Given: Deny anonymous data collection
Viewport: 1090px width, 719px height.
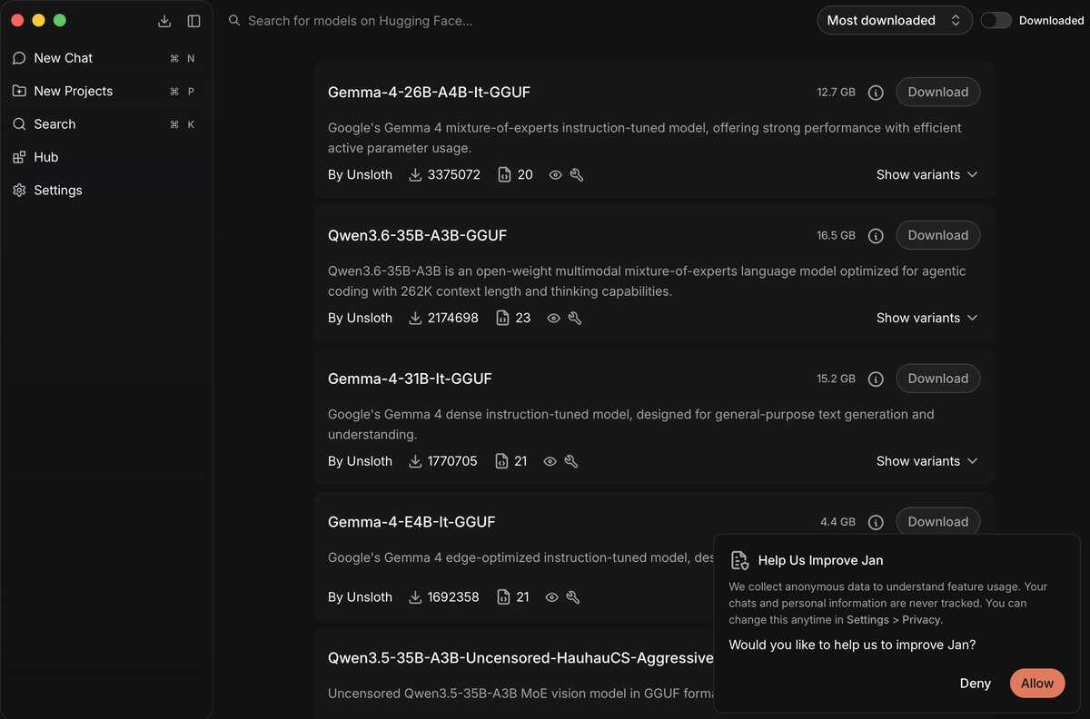Looking at the screenshot, I should point(975,684).
